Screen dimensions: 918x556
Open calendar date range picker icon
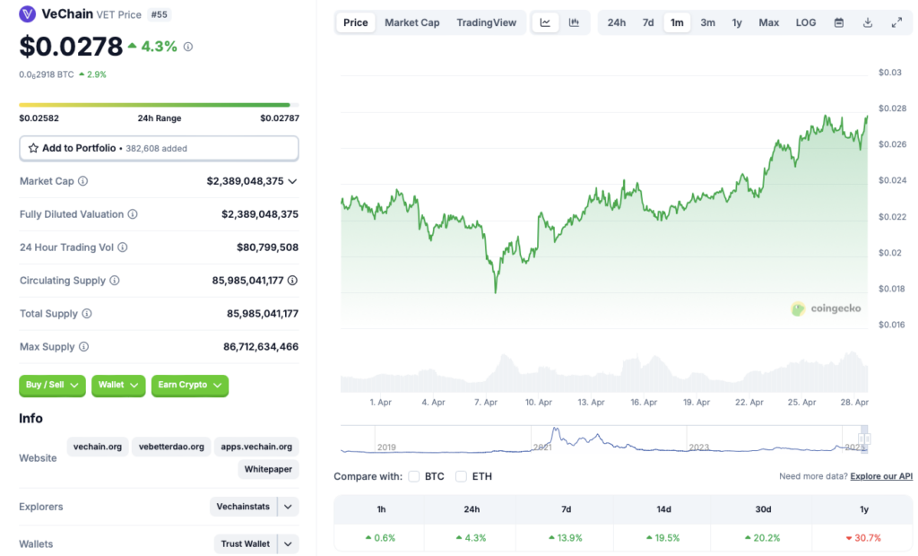click(839, 22)
